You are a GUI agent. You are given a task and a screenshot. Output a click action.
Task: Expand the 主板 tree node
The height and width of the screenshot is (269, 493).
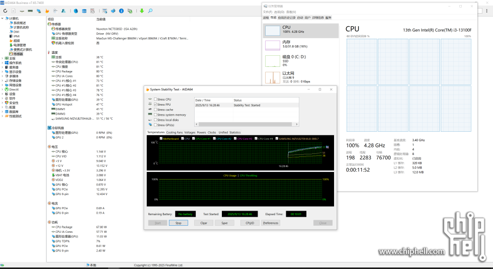[x=3, y=58]
